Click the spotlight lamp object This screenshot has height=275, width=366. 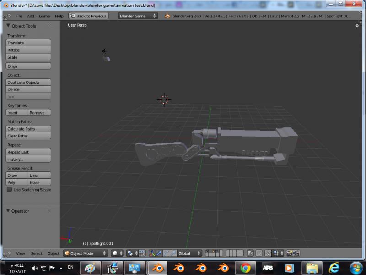(104, 51)
